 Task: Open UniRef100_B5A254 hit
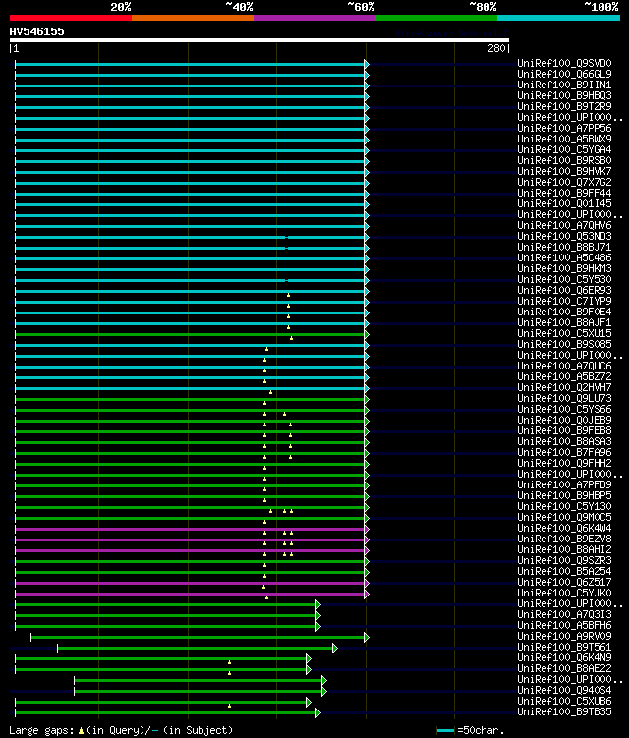(564, 572)
